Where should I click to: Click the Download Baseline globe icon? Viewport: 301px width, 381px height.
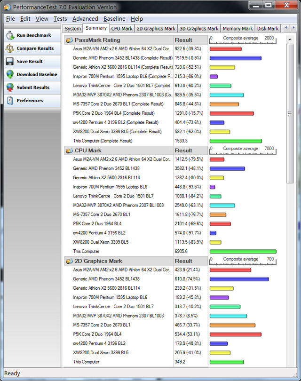[10, 74]
